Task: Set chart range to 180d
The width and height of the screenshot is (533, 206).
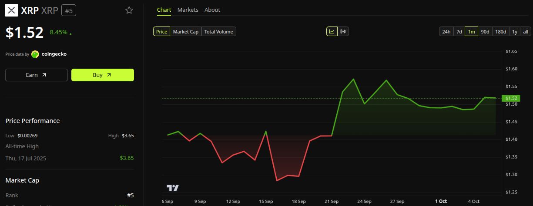Action: point(501,31)
